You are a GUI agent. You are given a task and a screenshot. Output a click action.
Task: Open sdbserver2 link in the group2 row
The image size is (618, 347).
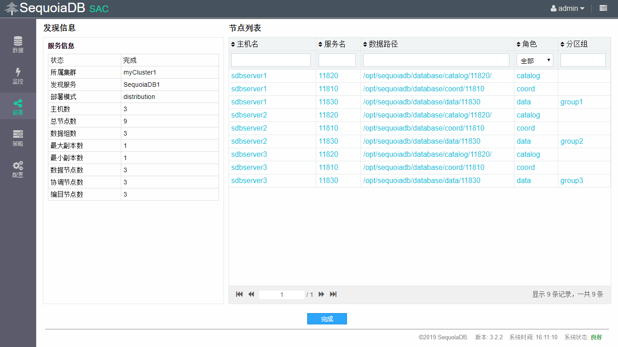coord(249,141)
